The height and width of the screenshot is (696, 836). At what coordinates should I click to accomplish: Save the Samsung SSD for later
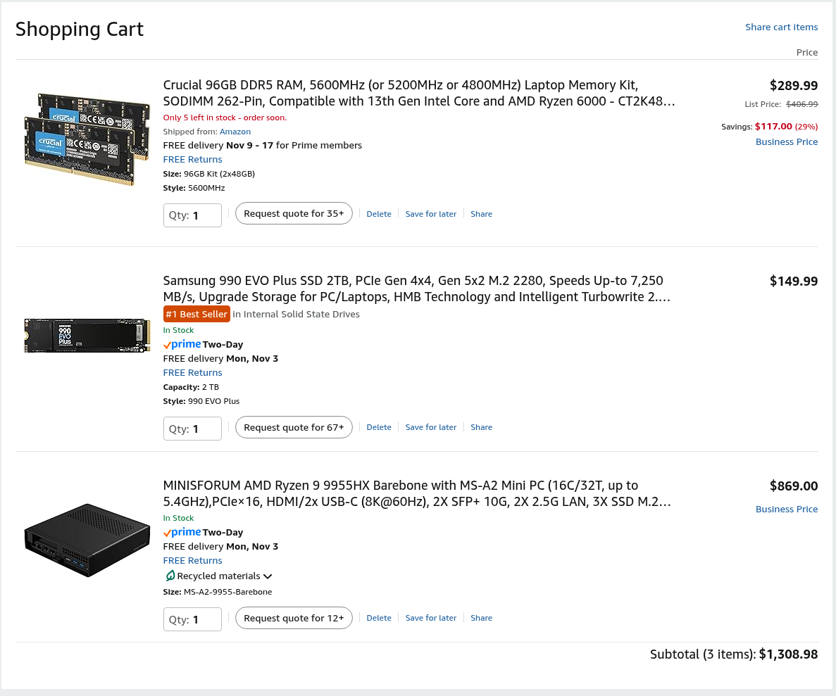431,427
